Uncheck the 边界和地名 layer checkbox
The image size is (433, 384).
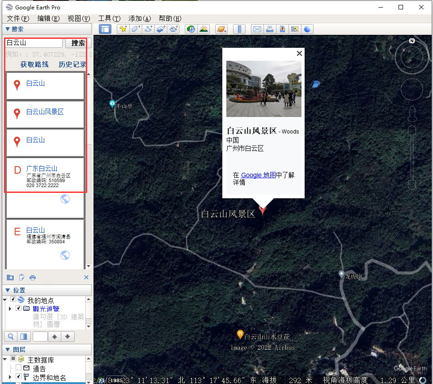(18, 377)
